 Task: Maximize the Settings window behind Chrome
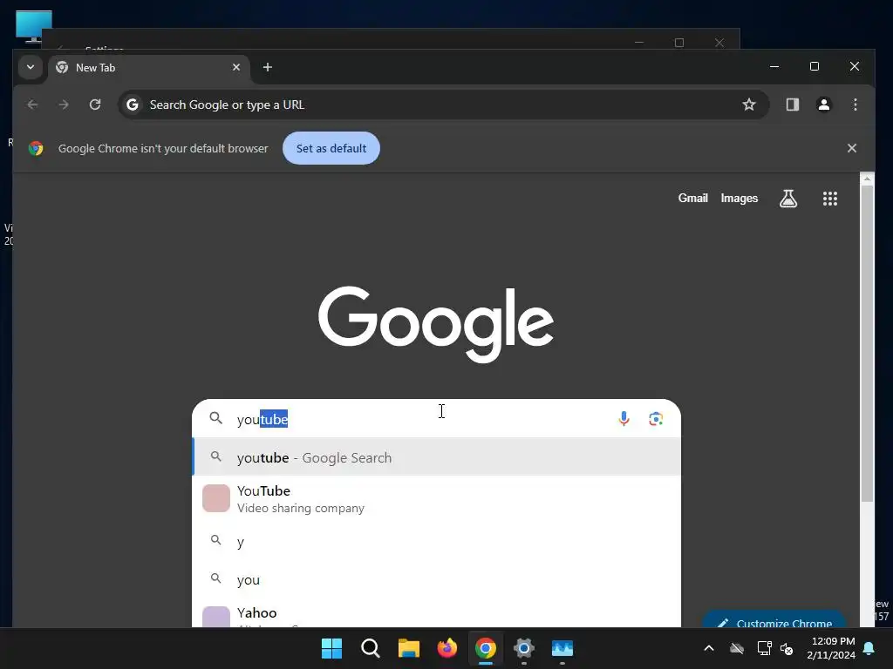click(x=678, y=43)
